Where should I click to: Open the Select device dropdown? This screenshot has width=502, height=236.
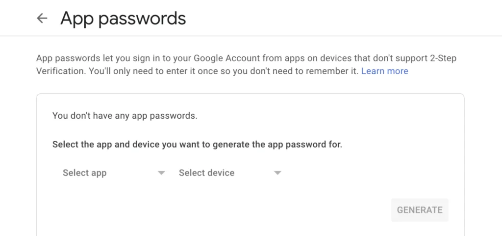(206, 173)
